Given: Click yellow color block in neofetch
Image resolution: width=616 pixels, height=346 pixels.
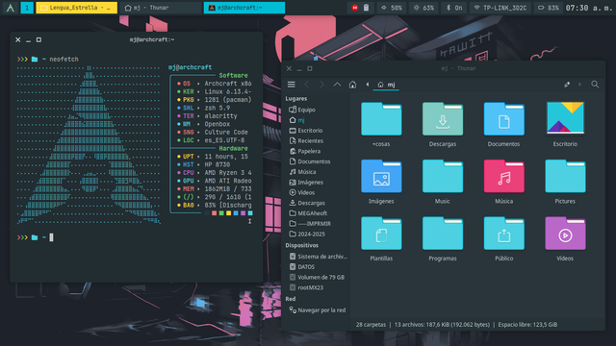Looking at the screenshot, I should coord(229,213).
